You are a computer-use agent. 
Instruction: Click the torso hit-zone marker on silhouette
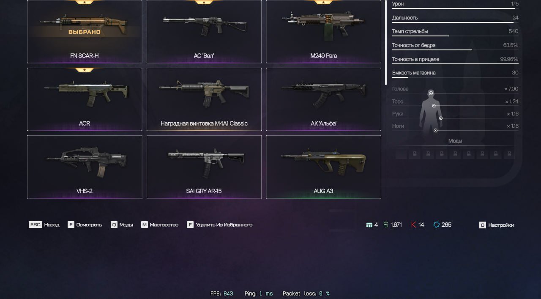pos(434,106)
